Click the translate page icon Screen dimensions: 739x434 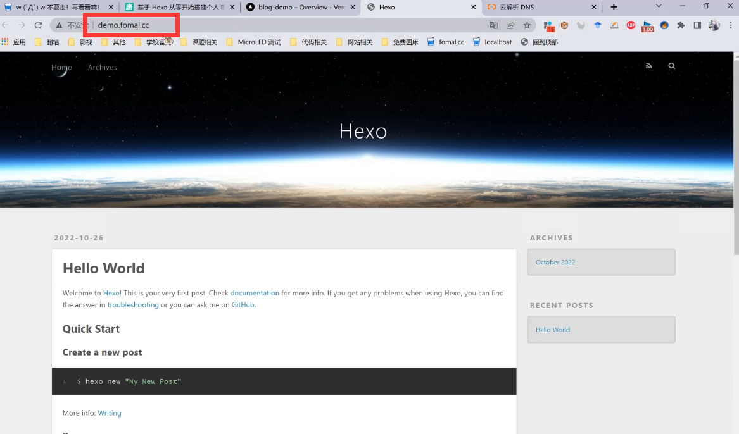pos(494,25)
